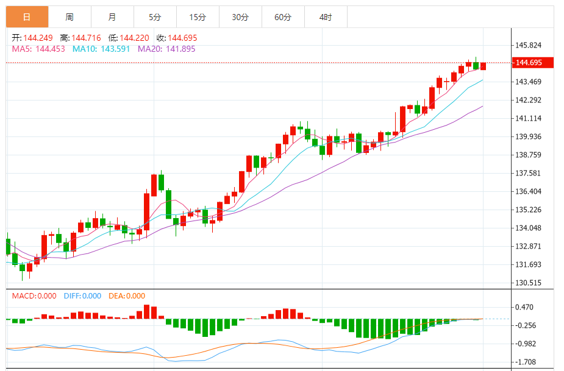Click the 141.114 price axis label
Screen dimensions: 564x371
click(528, 118)
